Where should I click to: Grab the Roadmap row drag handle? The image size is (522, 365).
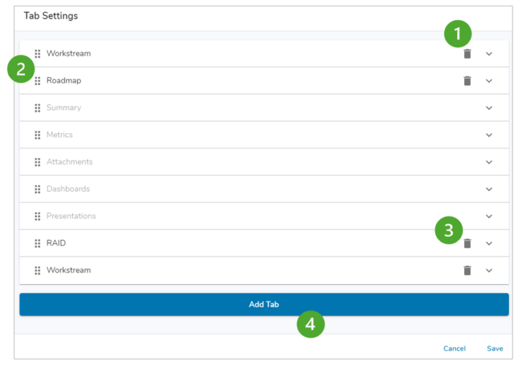click(37, 81)
